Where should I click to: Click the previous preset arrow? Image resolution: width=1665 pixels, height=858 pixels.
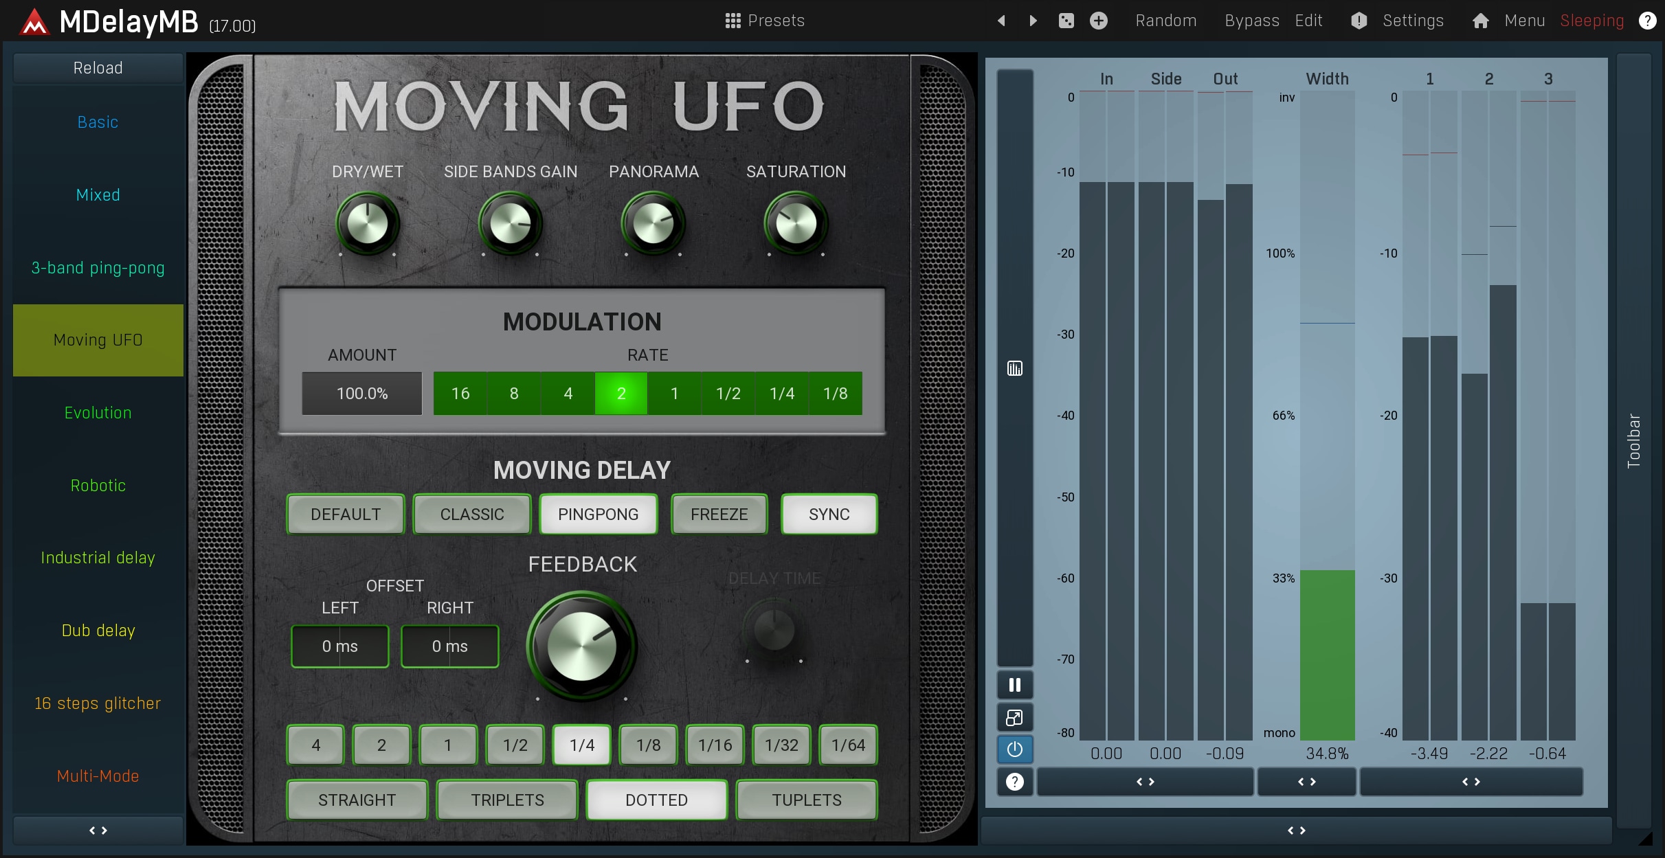[x=1001, y=21]
